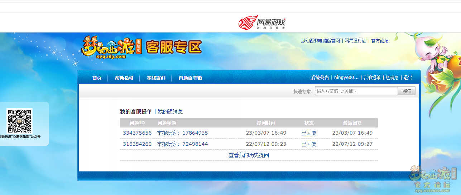Viewport: 461px width, 195px height.
Task: Open 查看我的历史提问 link
Action: (249, 155)
